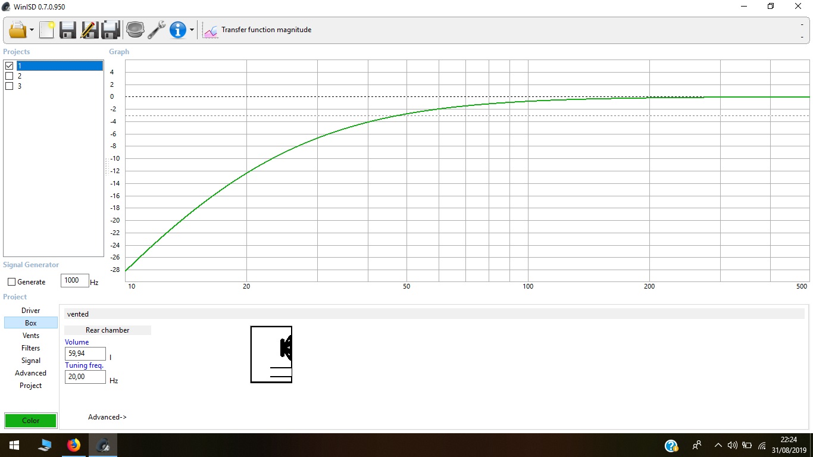Switch to the Signal tab
The image size is (813, 457).
tap(31, 361)
